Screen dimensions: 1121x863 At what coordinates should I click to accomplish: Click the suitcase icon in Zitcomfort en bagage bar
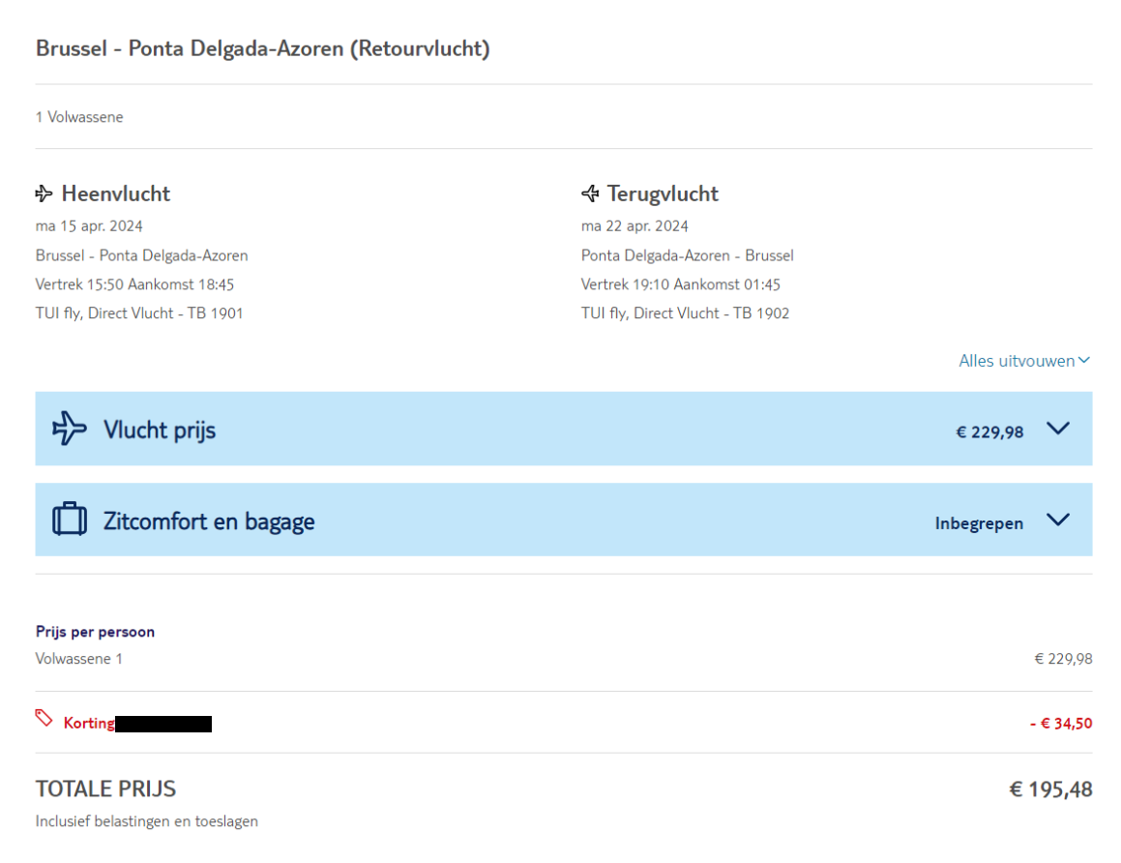click(69, 520)
